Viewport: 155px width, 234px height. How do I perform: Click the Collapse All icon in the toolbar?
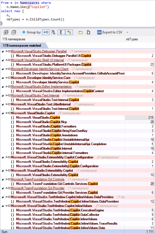tap(14, 32)
